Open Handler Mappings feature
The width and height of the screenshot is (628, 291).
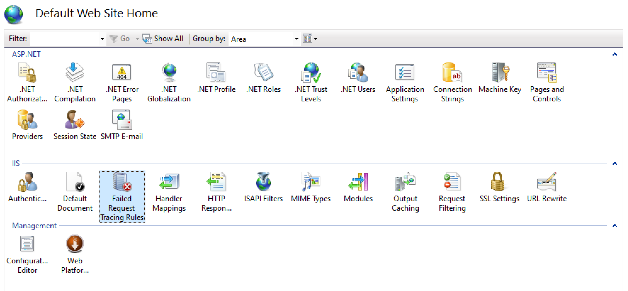[169, 192]
